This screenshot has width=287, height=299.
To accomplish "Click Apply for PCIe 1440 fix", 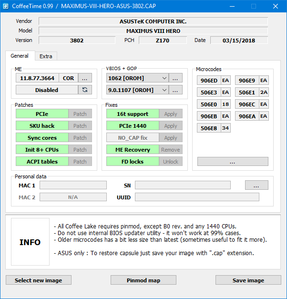I will point(171,126).
